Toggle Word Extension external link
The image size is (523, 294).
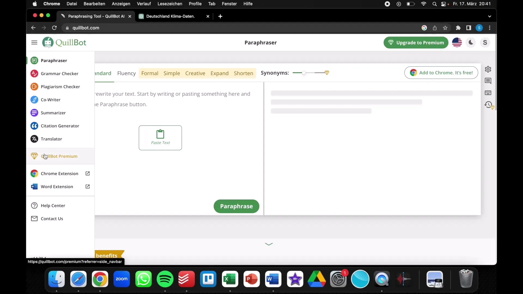[x=88, y=186]
